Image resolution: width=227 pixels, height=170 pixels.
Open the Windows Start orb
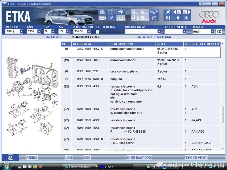point(6,167)
